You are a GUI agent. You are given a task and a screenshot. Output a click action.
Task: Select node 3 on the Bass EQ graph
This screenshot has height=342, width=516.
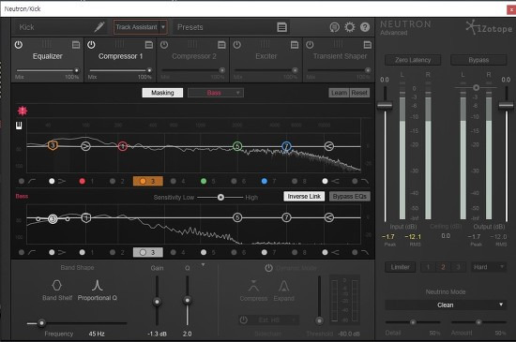point(53,218)
